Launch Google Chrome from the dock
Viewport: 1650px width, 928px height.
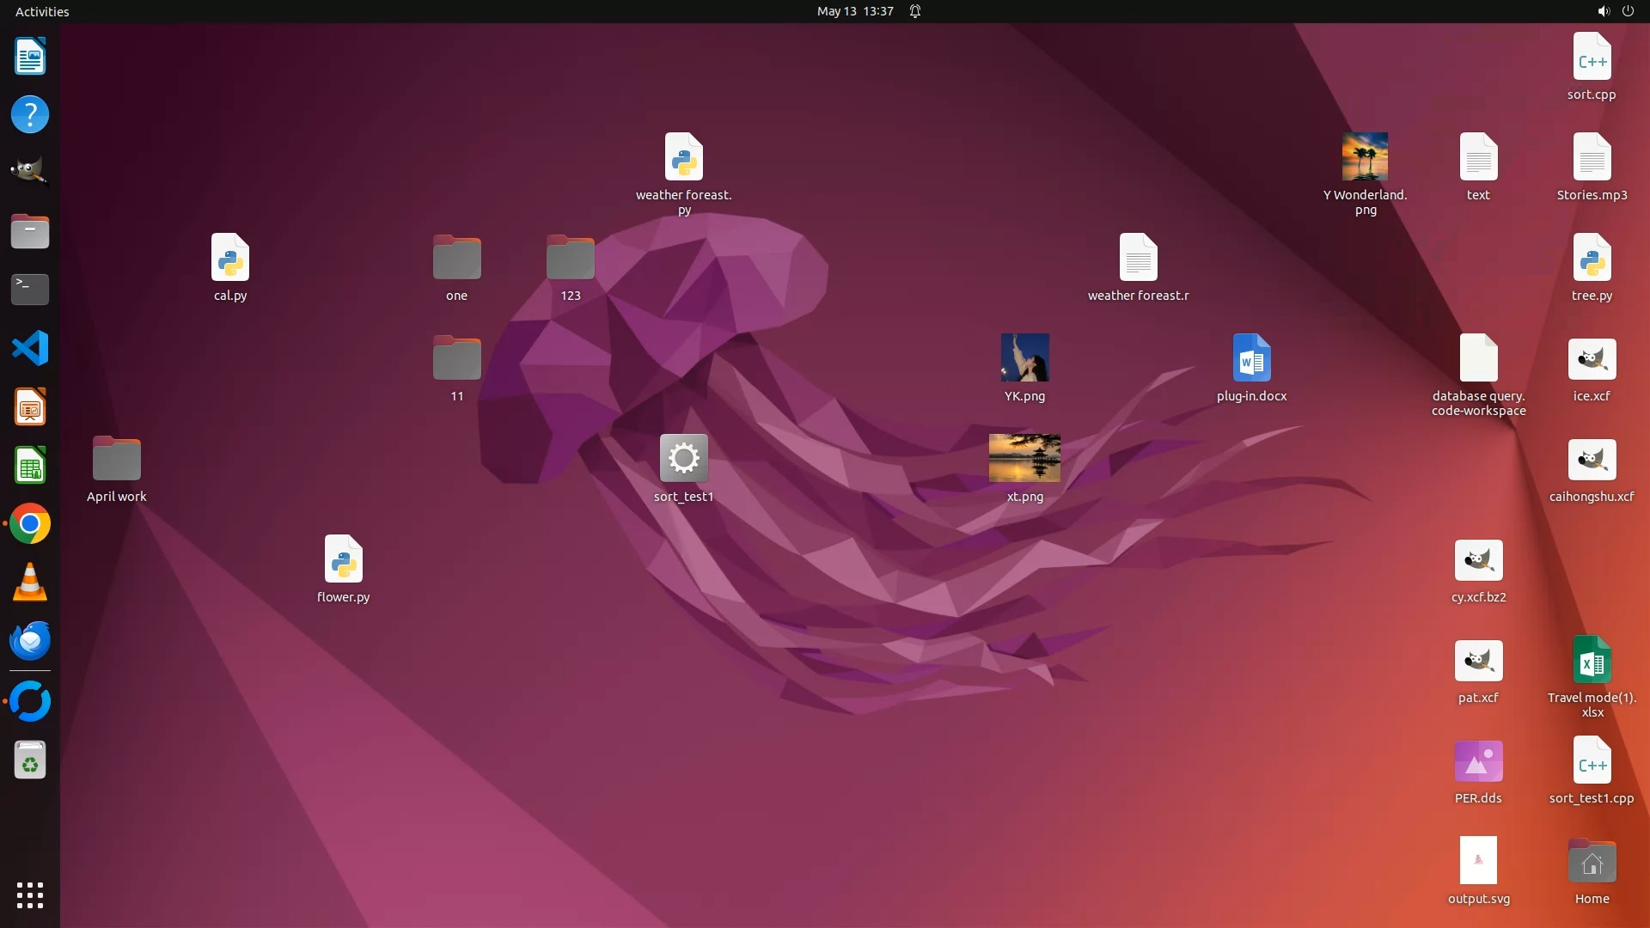(30, 524)
